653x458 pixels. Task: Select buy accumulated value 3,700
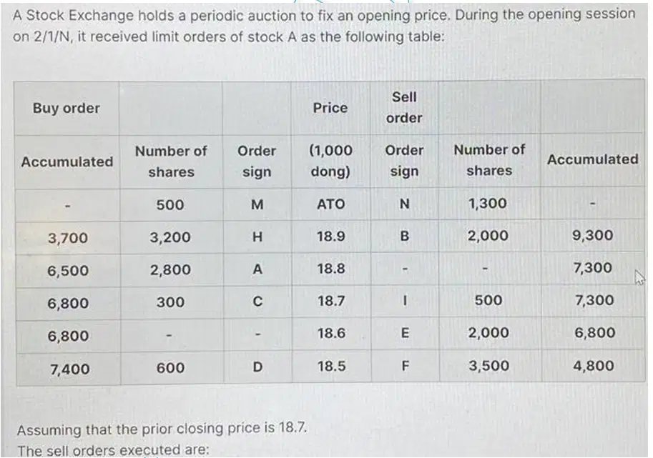67,238
